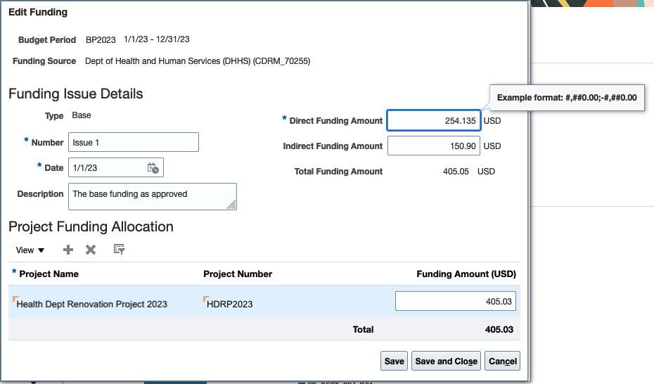Focus the Direct Funding Amount field
This screenshot has height=384, width=654.
(x=433, y=121)
